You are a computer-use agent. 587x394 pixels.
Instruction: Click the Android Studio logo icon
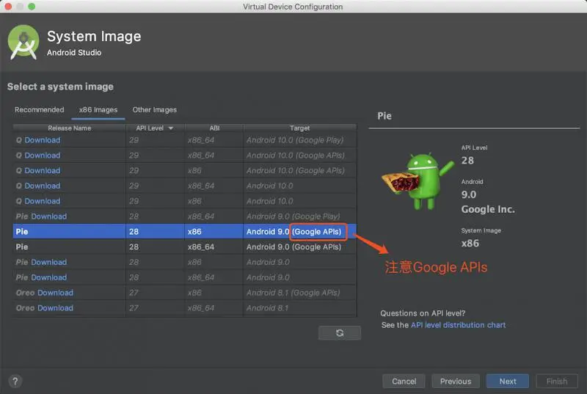coord(23,43)
